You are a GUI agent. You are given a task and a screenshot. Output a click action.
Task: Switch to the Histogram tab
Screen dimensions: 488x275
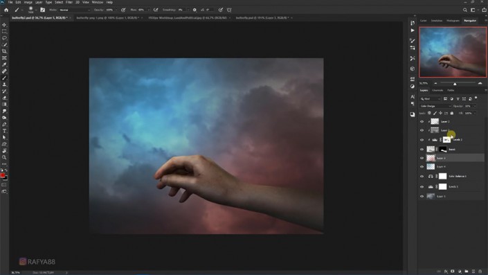[x=453, y=21]
